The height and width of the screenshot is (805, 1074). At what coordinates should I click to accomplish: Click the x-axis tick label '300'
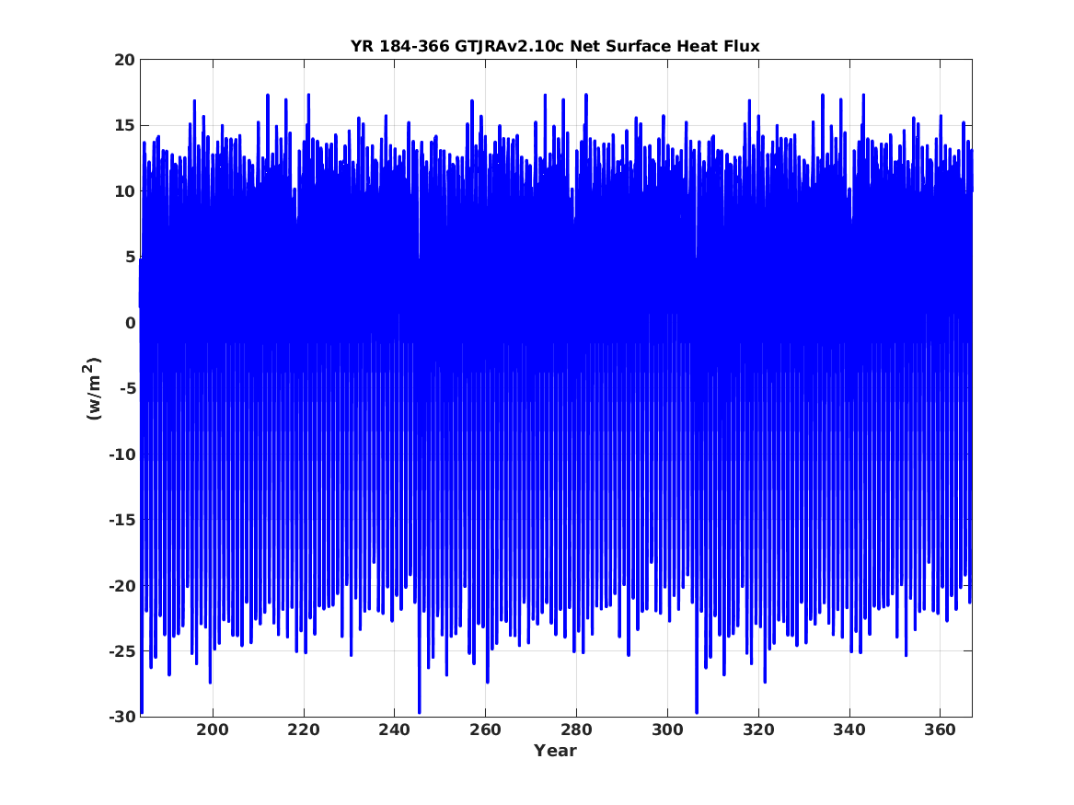(668, 730)
